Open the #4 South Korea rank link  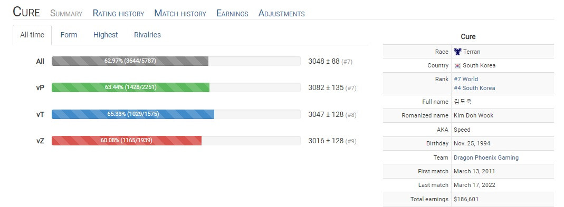pyautogui.click(x=474, y=88)
